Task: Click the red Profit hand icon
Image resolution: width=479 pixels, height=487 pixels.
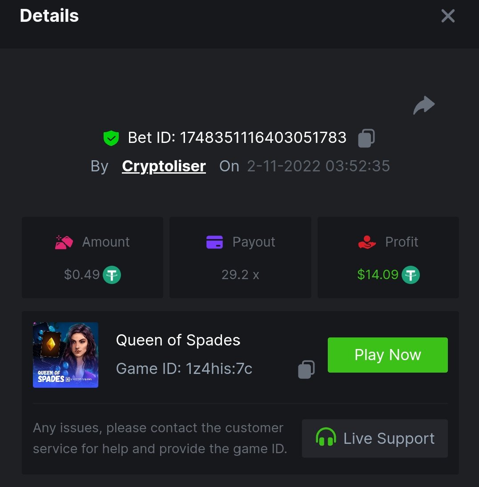Action: click(x=367, y=242)
